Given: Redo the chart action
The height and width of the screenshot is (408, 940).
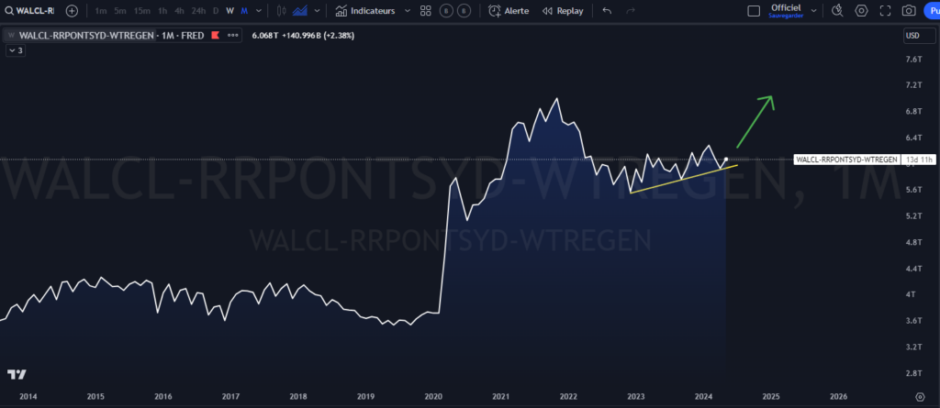Looking at the screenshot, I should tap(630, 11).
